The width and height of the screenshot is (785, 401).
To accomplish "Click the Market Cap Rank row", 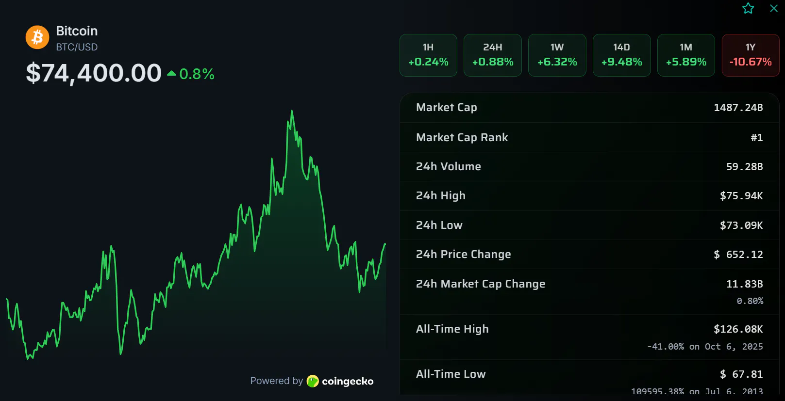I will coord(589,137).
